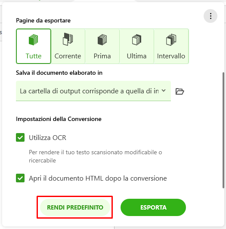Open the three-dot more options menu
The width and height of the screenshot is (226, 229).
tap(211, 16)
